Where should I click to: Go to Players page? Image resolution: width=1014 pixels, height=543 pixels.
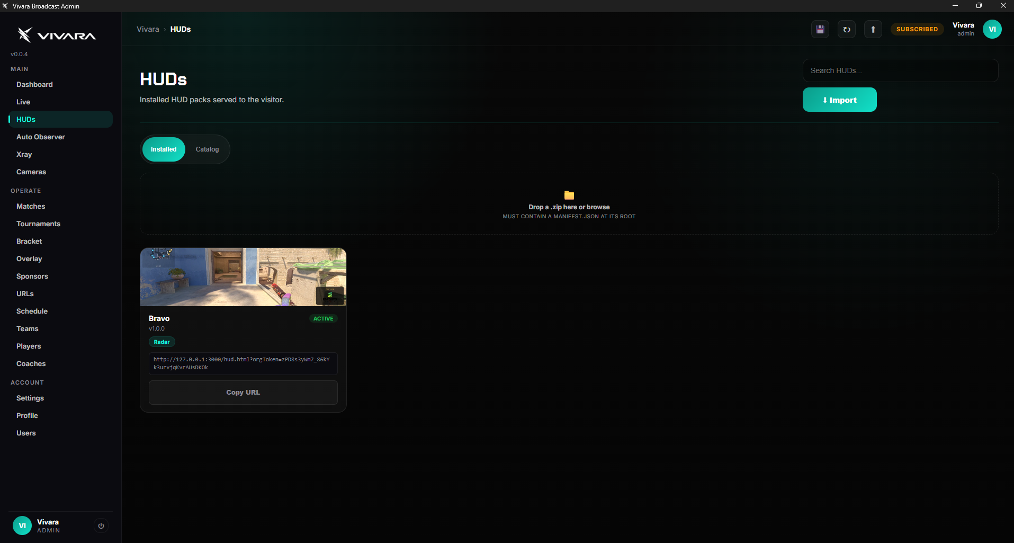click(x=60, y=346)
